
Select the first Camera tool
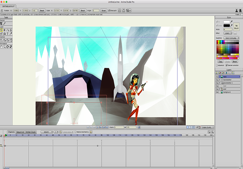point(1,40)
